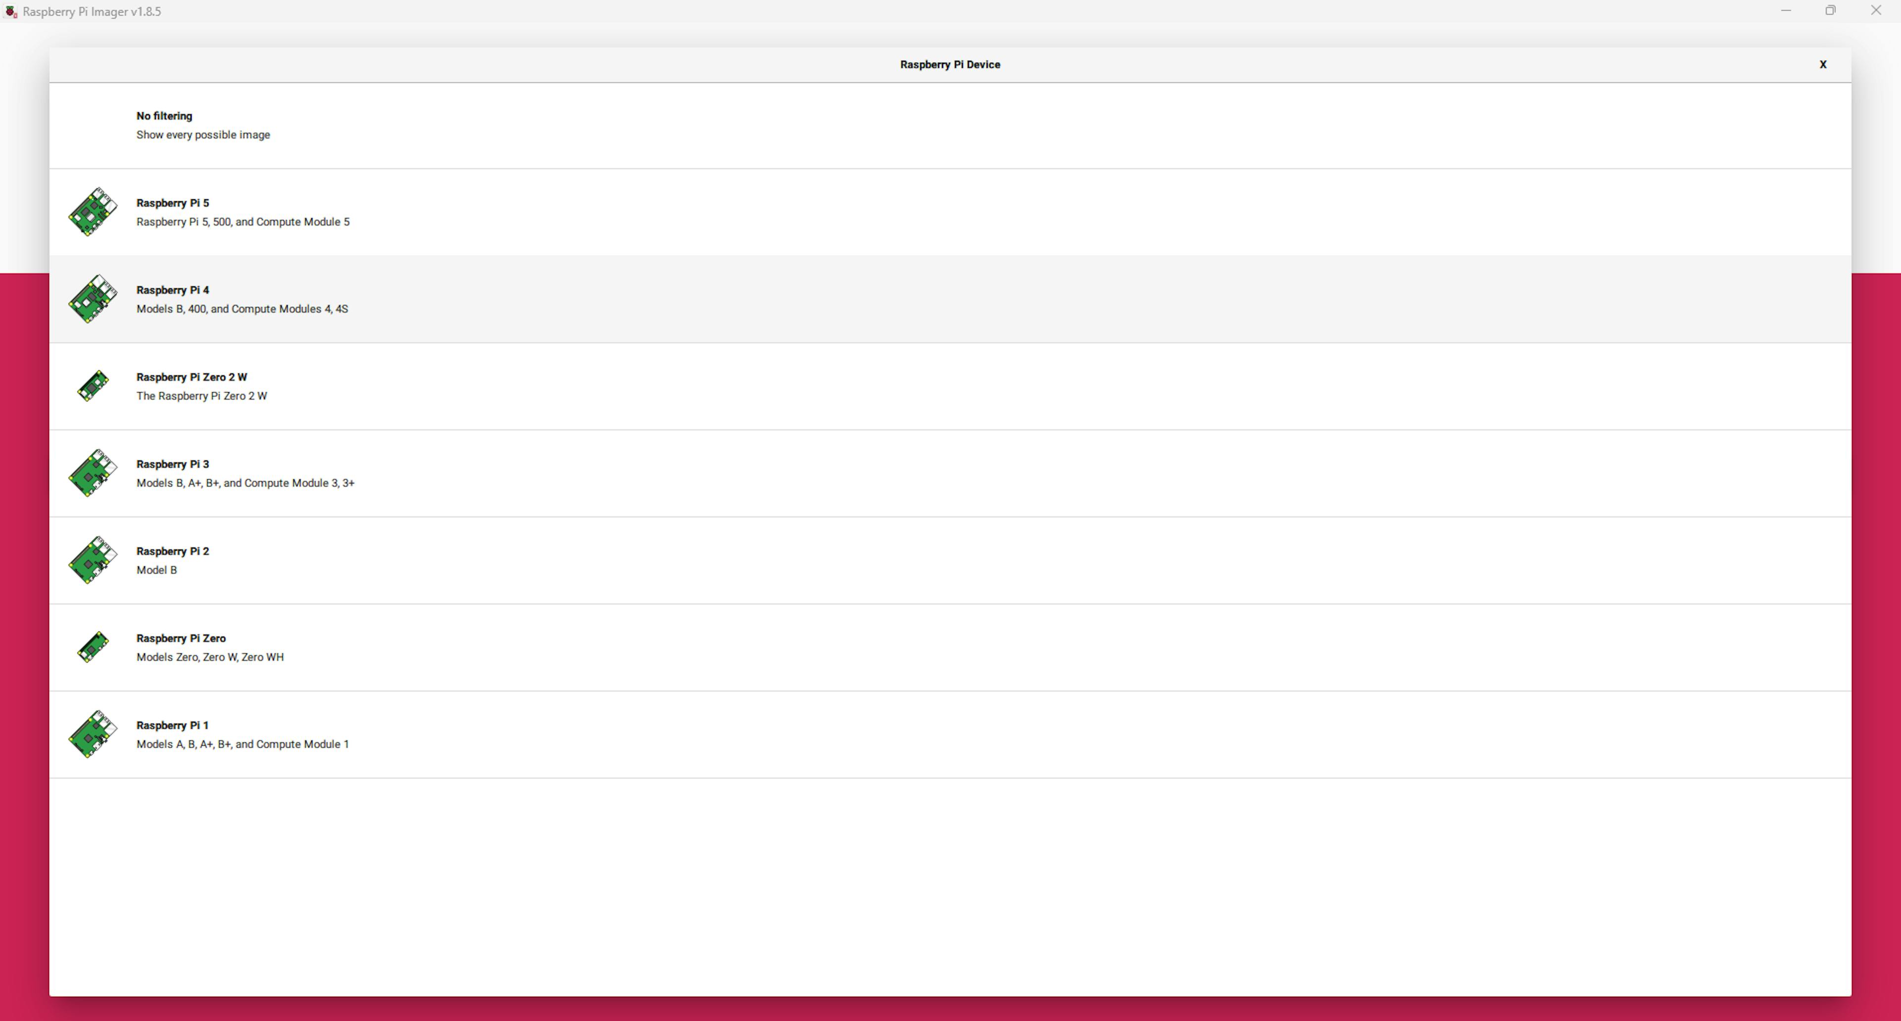Select the 'Raspberry Pi 2' title
This screenshot has width=1901, height=1021.
173,551
